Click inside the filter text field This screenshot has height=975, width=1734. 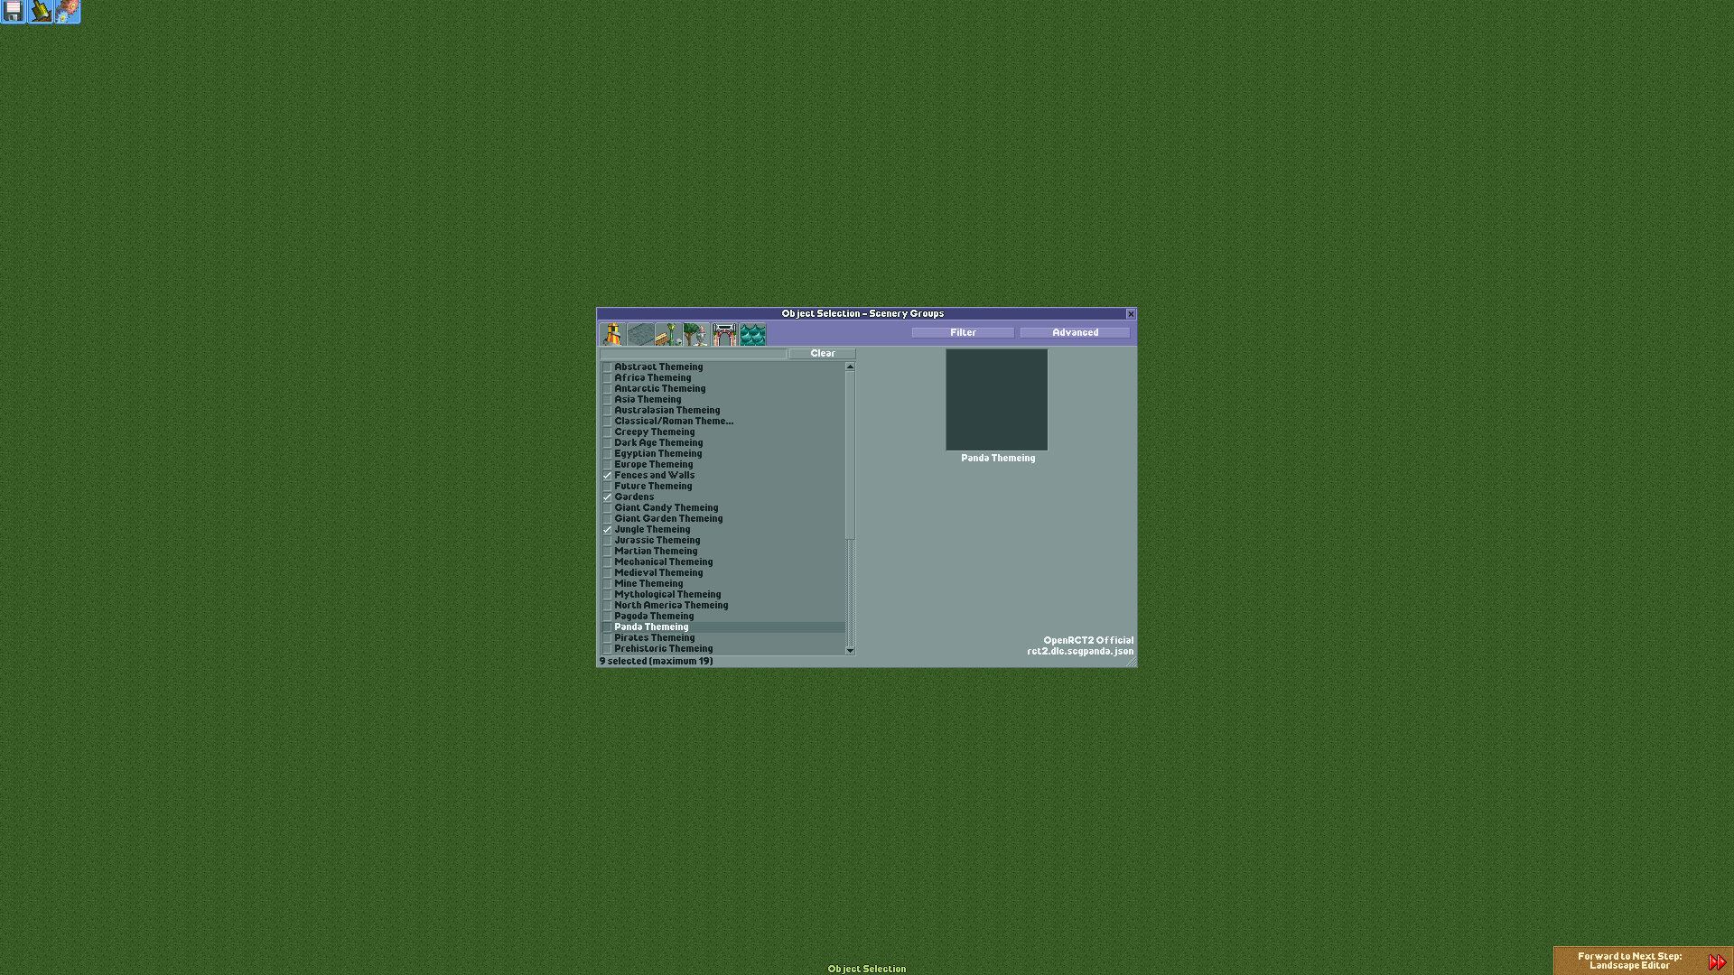(695, 353)
